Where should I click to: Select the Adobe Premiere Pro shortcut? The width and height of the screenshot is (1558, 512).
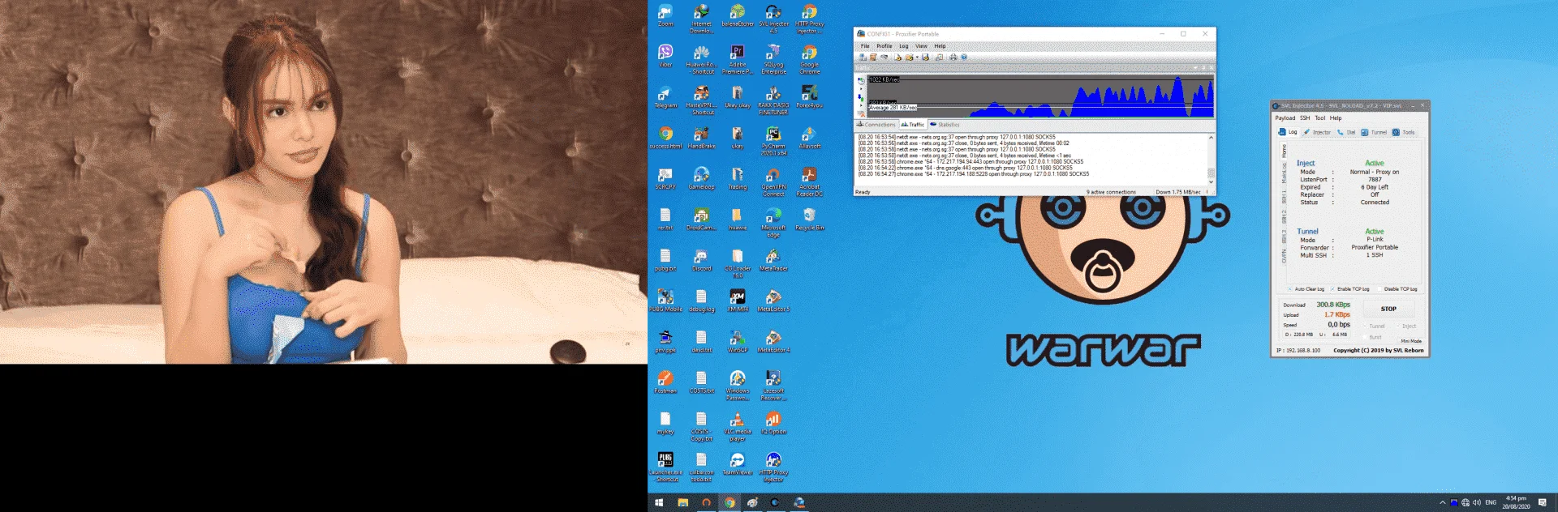tap(737, 59)
